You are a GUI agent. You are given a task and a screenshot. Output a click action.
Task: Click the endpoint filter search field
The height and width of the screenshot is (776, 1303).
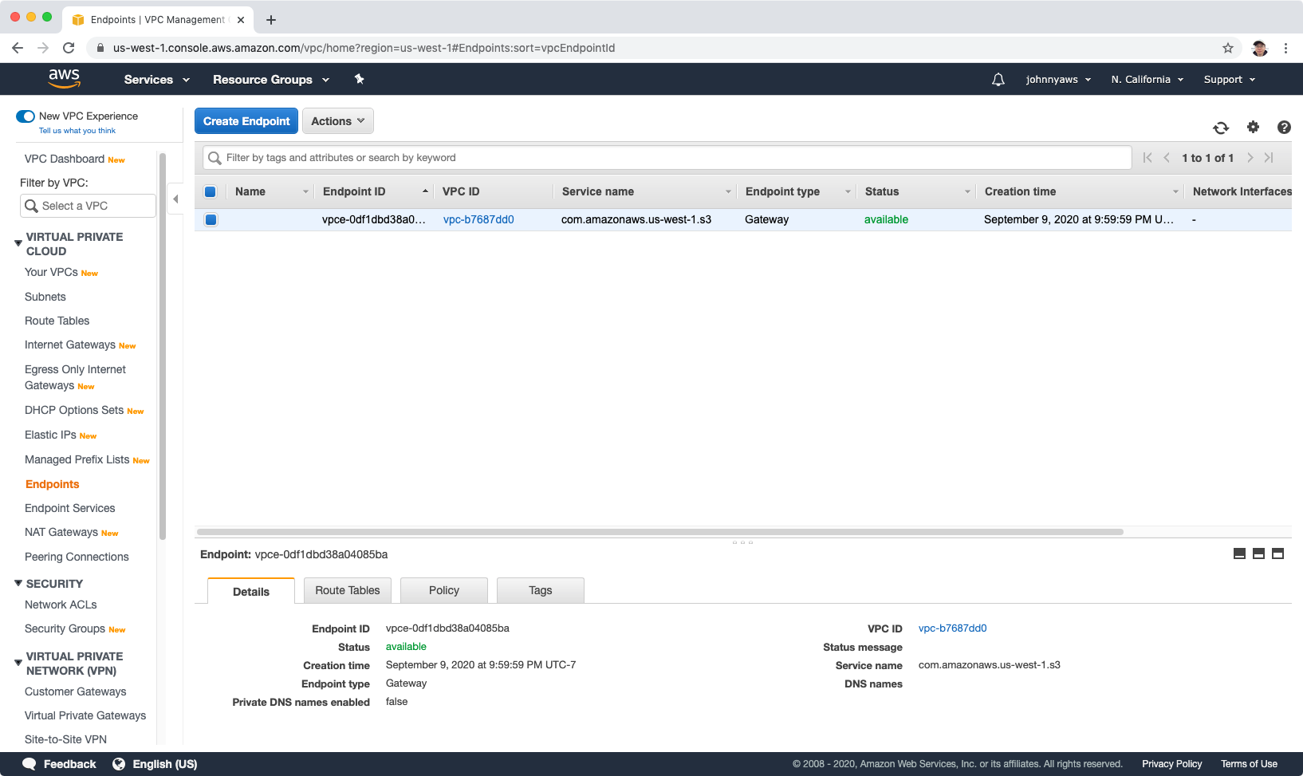pos(667,158)
